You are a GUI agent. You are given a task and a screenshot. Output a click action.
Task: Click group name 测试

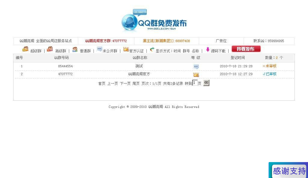click(139, 66)
